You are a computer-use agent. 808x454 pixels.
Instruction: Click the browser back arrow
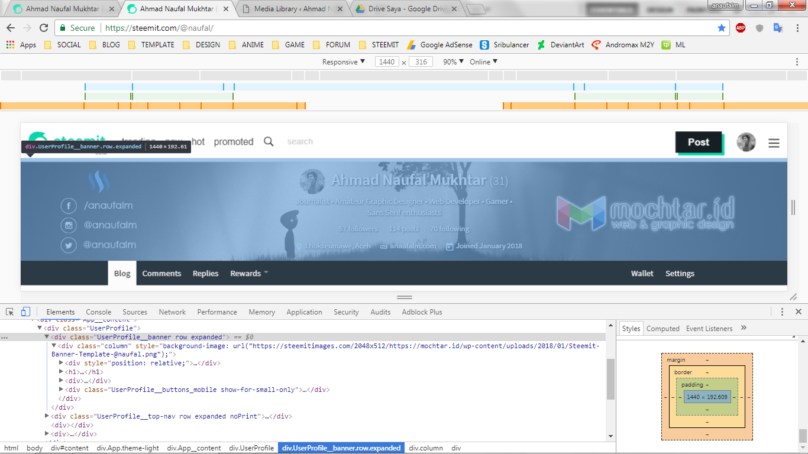[x=11, y=28]
